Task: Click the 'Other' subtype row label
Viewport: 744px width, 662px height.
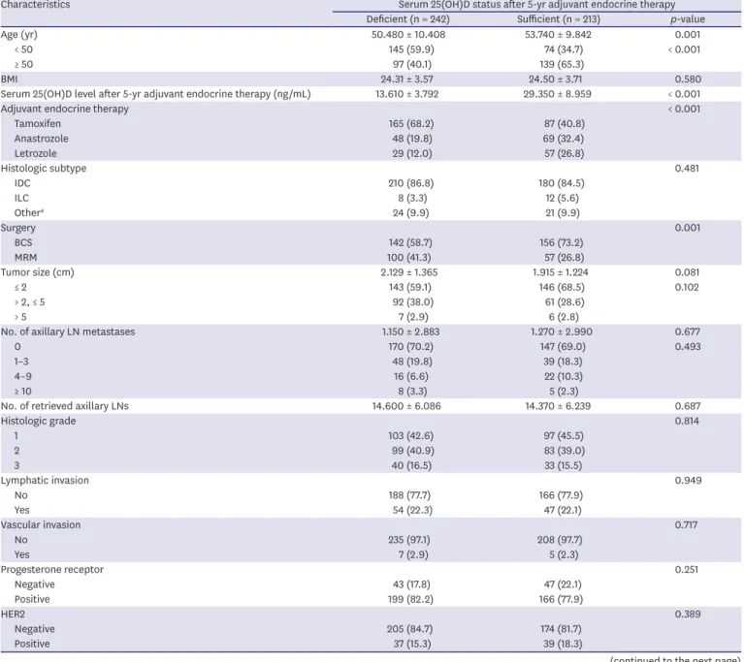Action: click(x=29, y=213)
